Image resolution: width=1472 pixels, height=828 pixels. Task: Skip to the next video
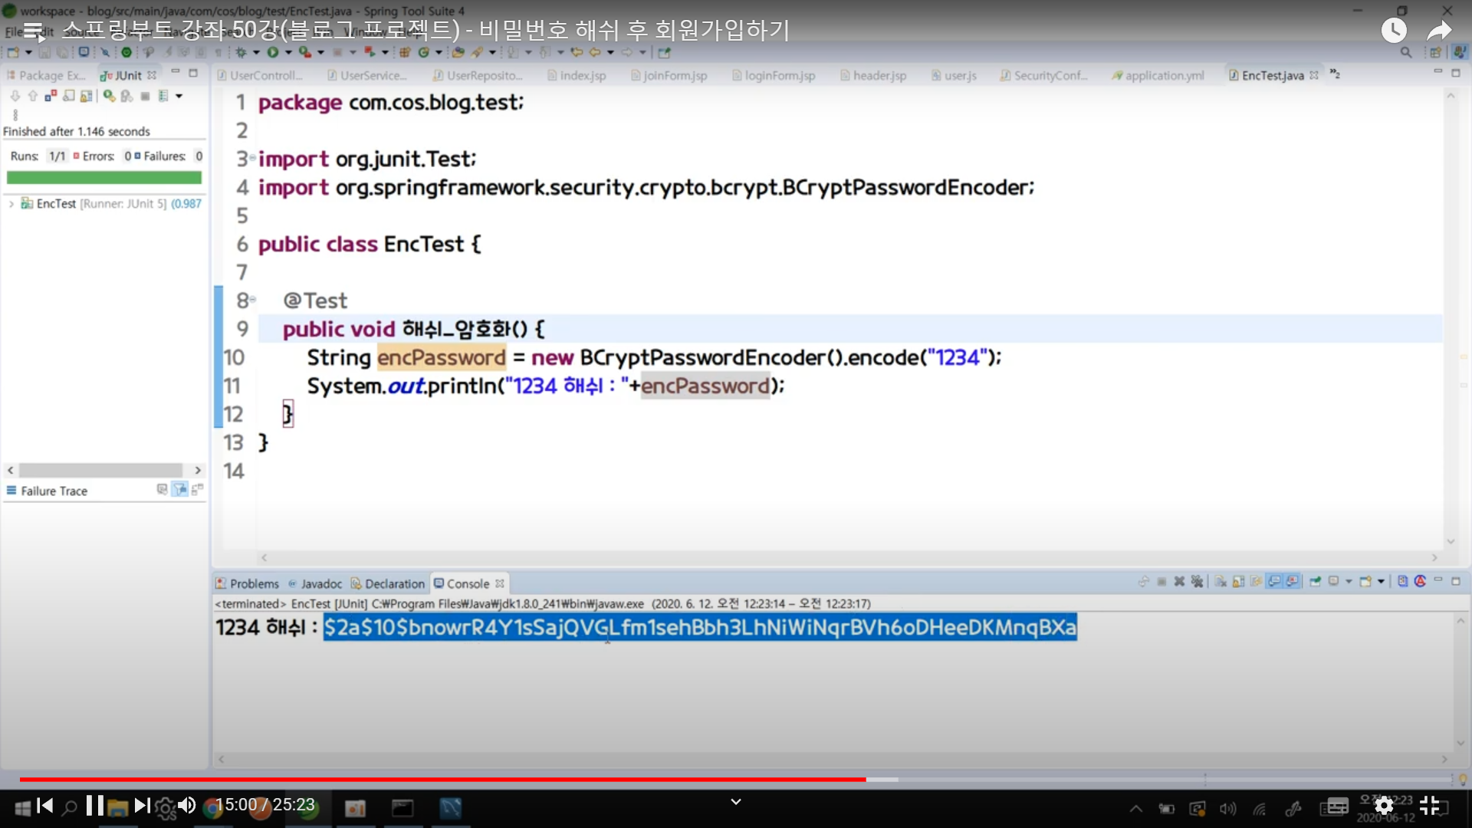[x=142, y=806]
